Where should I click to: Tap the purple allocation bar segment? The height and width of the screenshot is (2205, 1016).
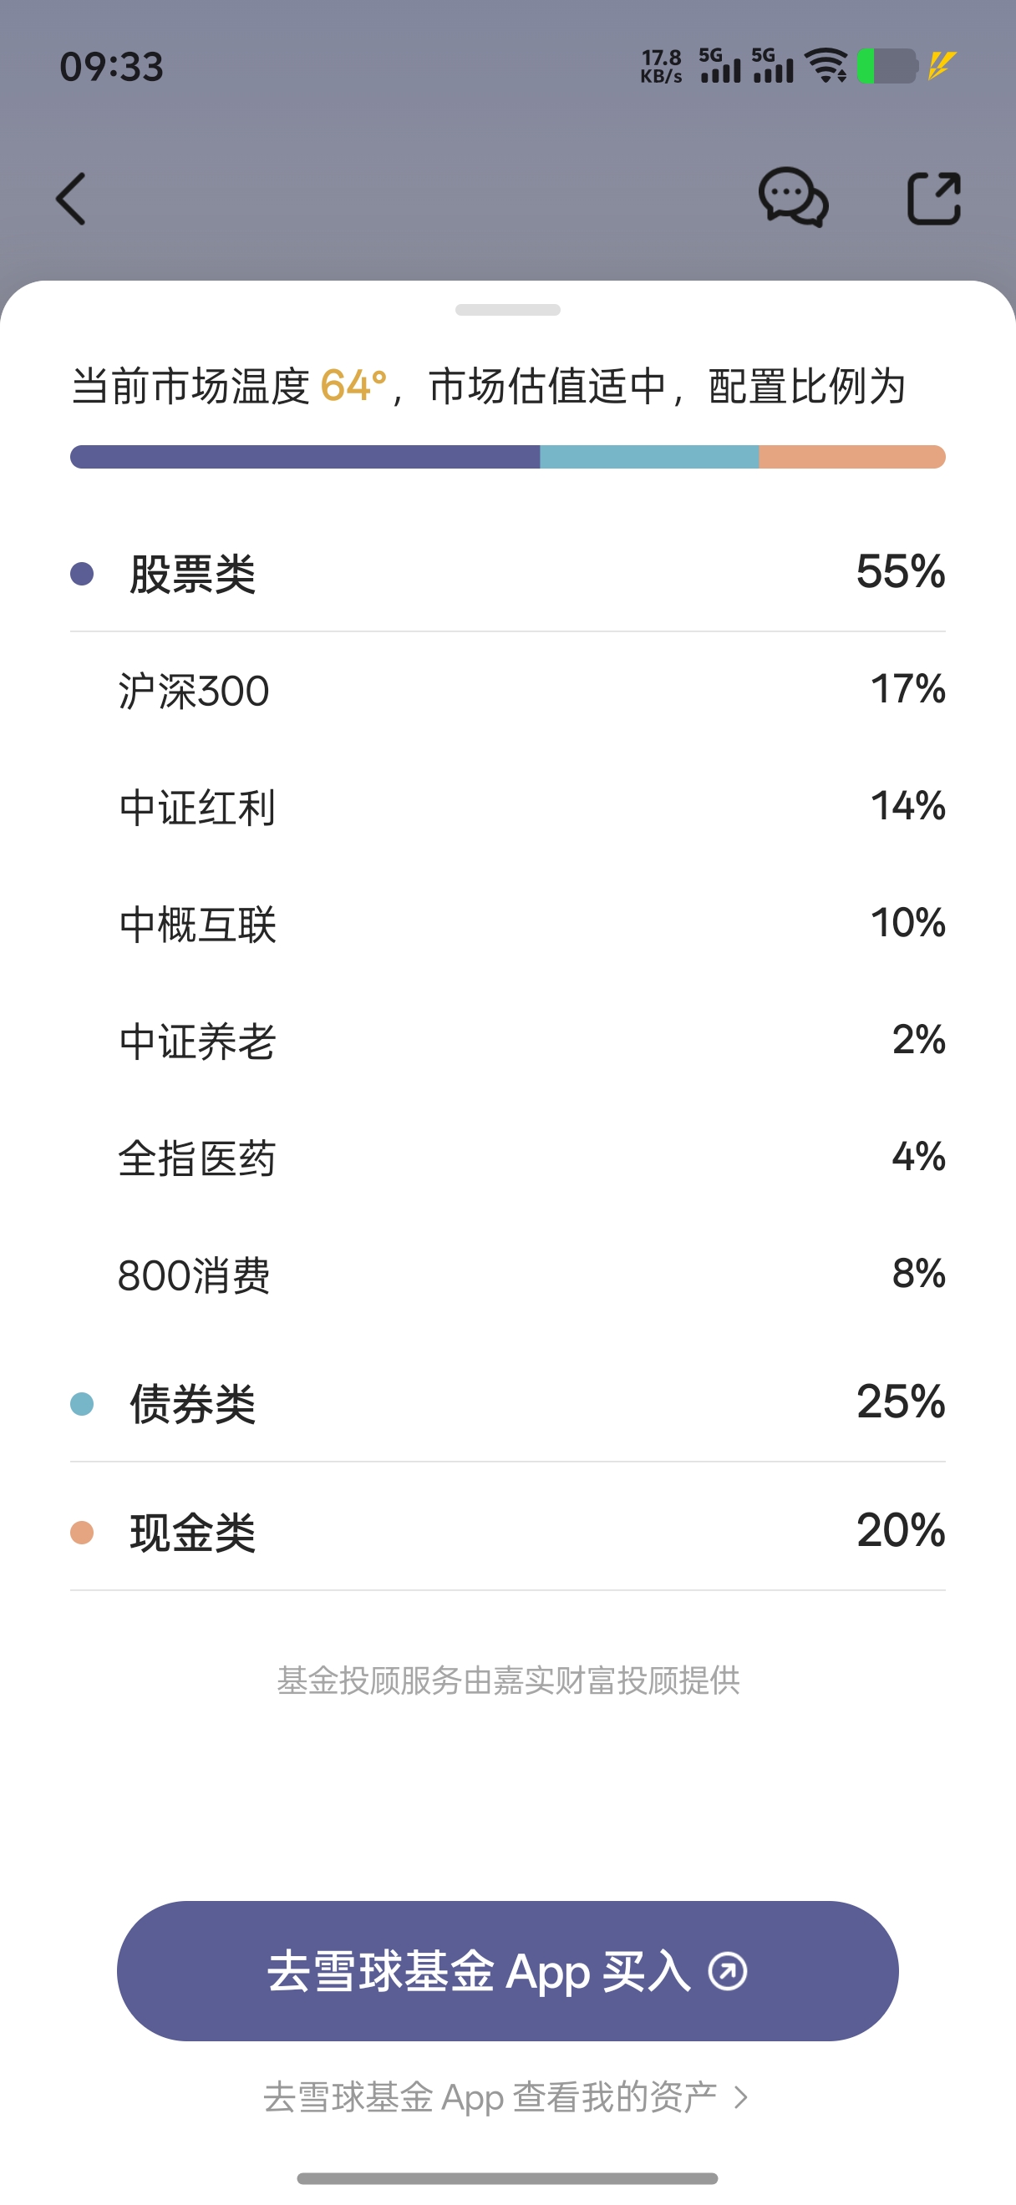click(305, 457)
